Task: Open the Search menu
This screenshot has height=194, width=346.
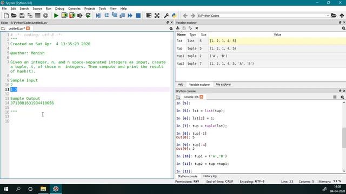Action: point(24,9)
